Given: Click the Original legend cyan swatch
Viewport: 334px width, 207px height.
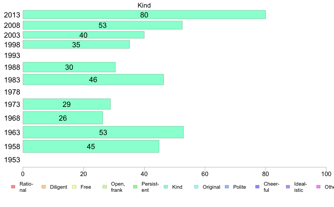Looking at the screenshot, I should 196,187.
